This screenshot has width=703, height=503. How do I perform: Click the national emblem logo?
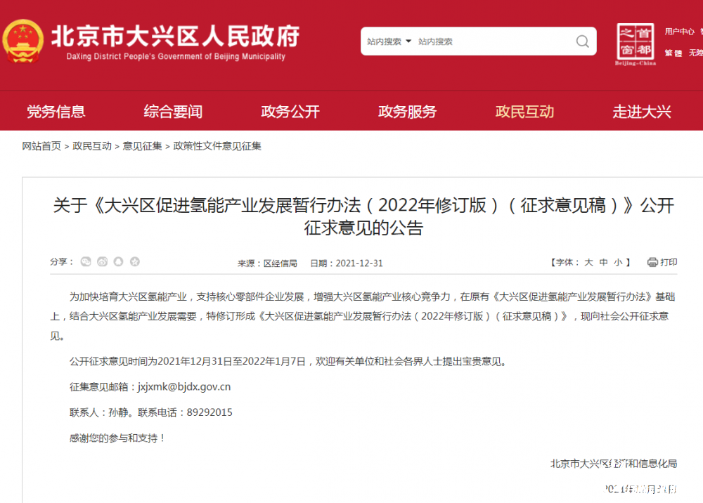(x=22, y=41)
